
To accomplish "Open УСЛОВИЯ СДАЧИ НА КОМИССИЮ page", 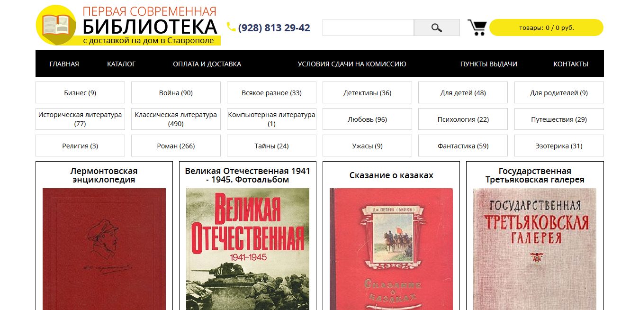I will coord(352,64).
